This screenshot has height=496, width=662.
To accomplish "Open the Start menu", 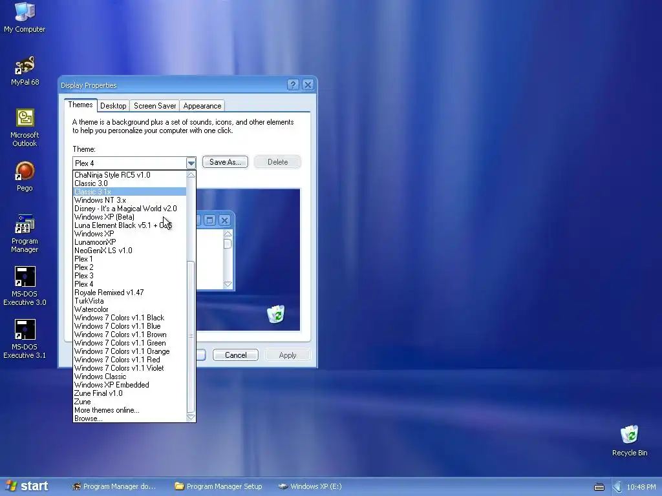I will (x=27, y=486).
